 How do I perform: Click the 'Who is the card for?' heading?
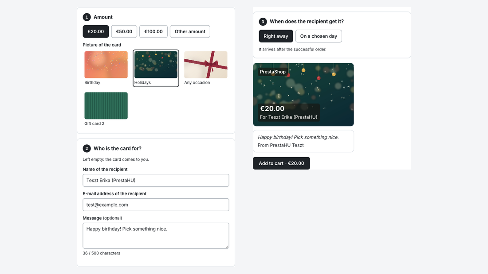pyautogui.click(x=117, y=148)
